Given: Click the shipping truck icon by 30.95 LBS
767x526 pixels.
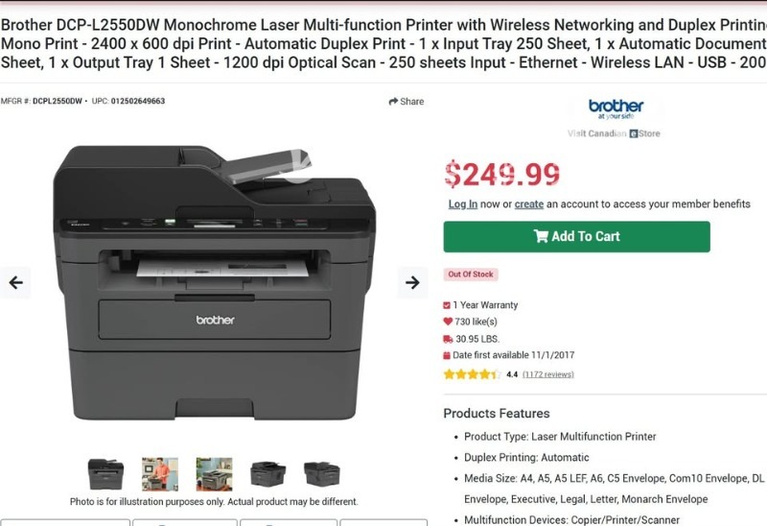Looking at the screenshot, I should [x=448, y=339].
